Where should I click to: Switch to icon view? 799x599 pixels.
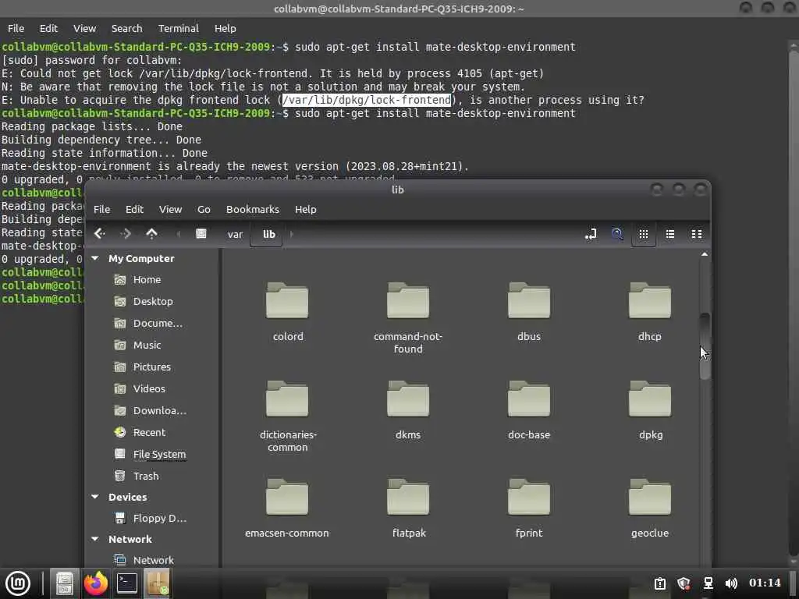click(x=644, y=234)
